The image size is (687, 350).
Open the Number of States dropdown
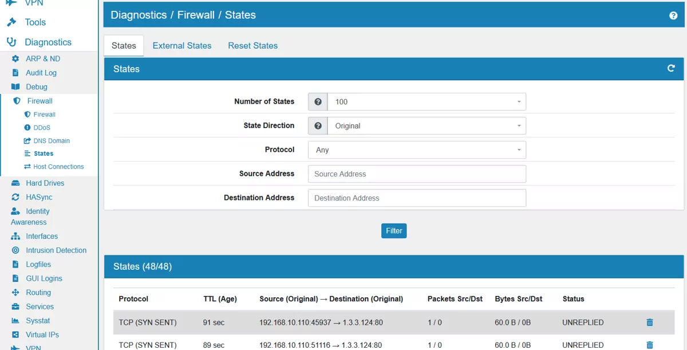[427, 102]
